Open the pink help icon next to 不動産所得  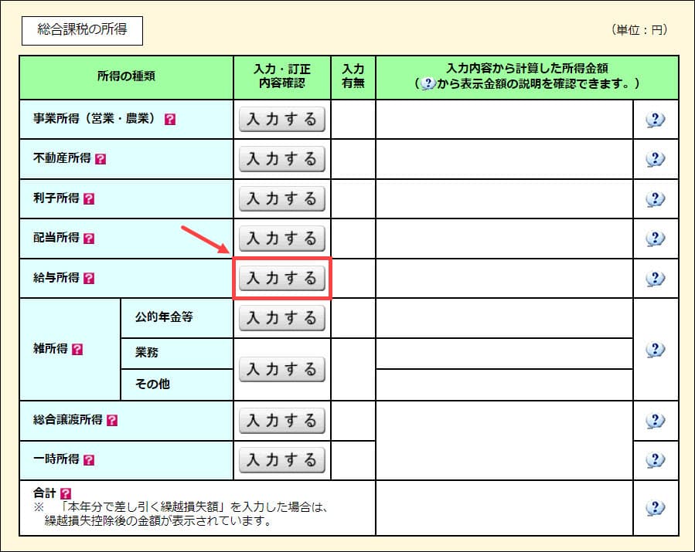pyautogui.click(x=101, y=159)
